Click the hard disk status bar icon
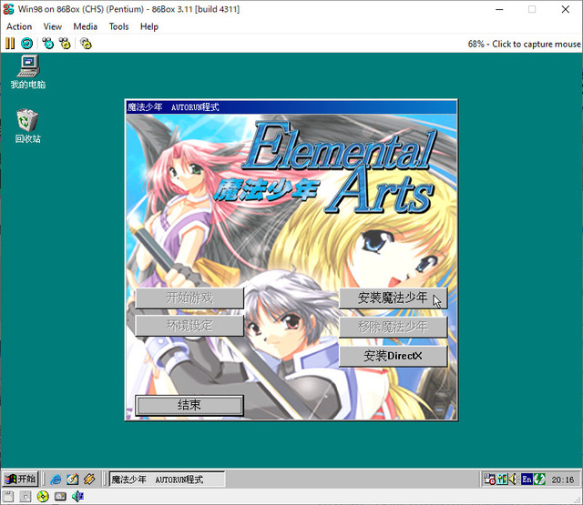This screenshot has height=505, width=583. [x=60, y=497]
